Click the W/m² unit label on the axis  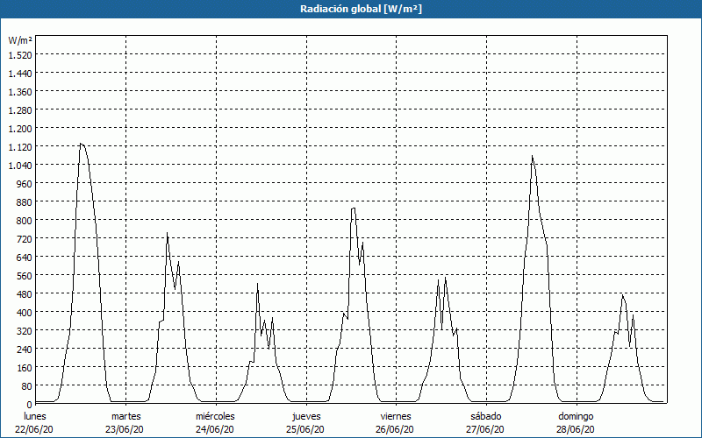(x=20, y=40)
